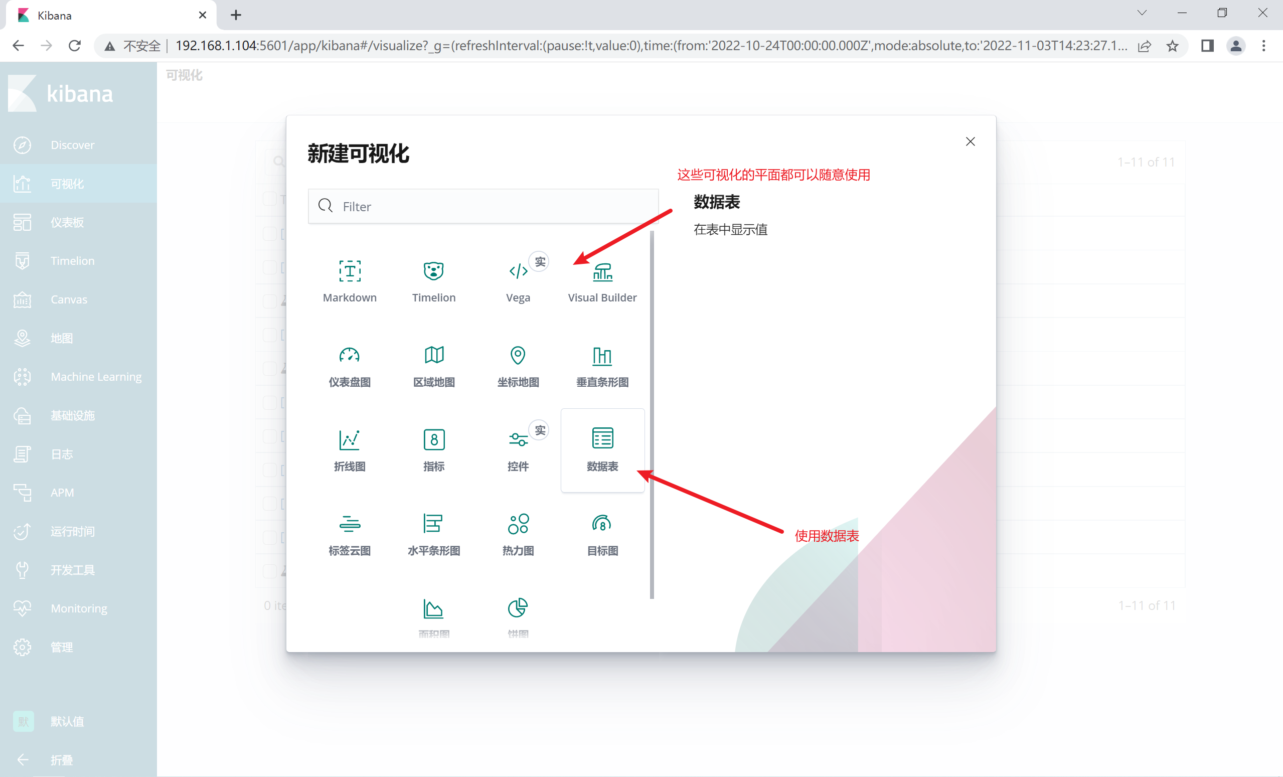1283x777 pixels.
Task: Click the 不安全 site security indicator
Action: coord(132,46)
